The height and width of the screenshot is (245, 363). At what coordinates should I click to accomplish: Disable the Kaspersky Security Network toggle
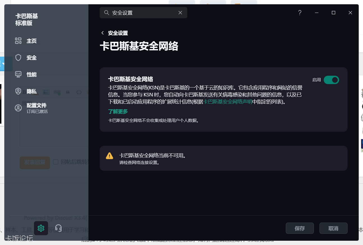tap(331, 80)
